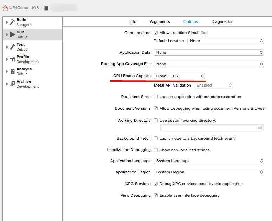This screenshot has height=221, width=272.
Task: Disable Allow Location Simulation checkbox
Action: click(156, 33)
